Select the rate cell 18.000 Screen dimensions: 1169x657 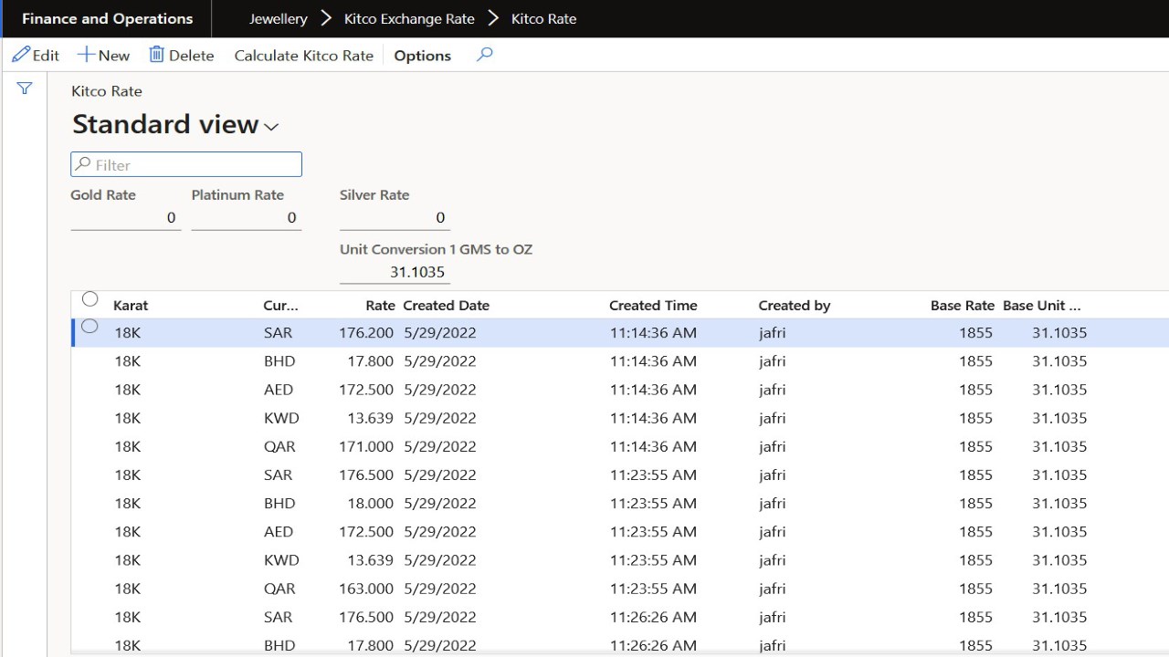(370, 503)
